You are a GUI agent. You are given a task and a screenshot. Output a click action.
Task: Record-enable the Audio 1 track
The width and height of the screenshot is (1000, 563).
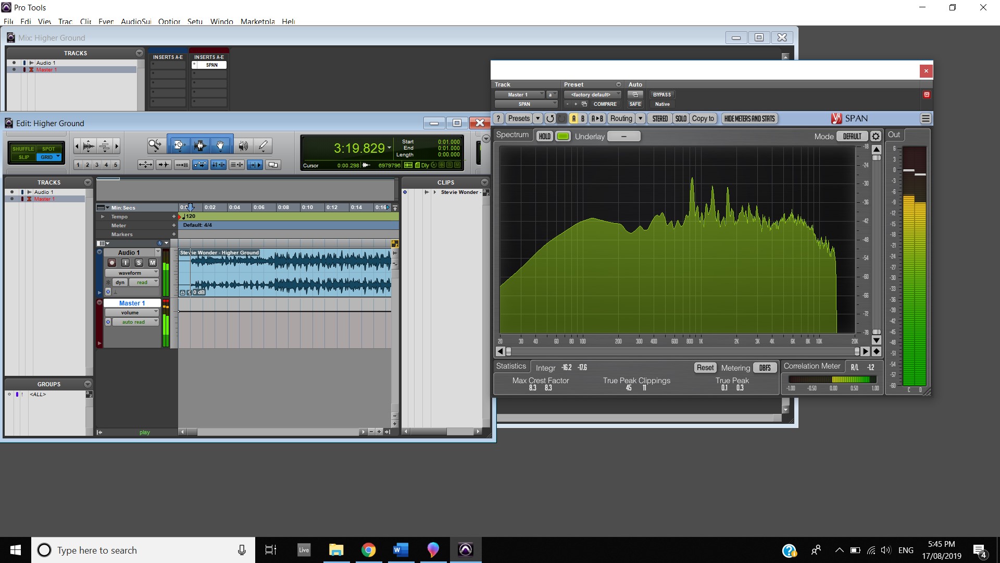(x=111, y=263)
